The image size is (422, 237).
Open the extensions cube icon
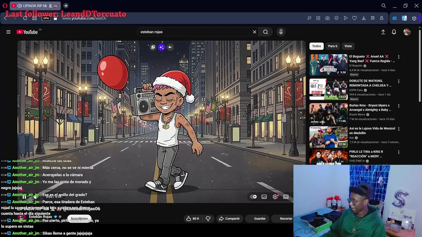[x=414, y=18]
